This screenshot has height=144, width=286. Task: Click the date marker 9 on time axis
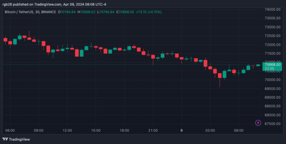tap(182, 131)
